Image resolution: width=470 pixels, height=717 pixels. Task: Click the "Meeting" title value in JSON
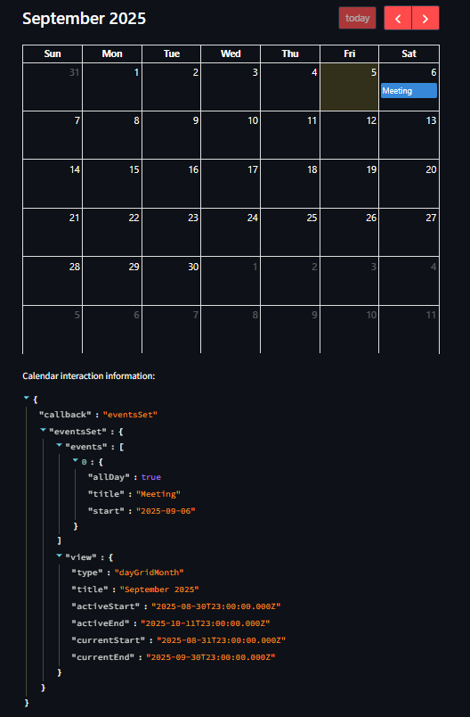160,494
